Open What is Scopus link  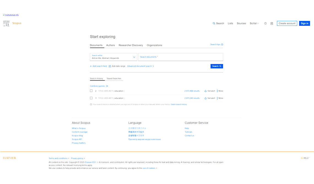[x=79, y=128]
